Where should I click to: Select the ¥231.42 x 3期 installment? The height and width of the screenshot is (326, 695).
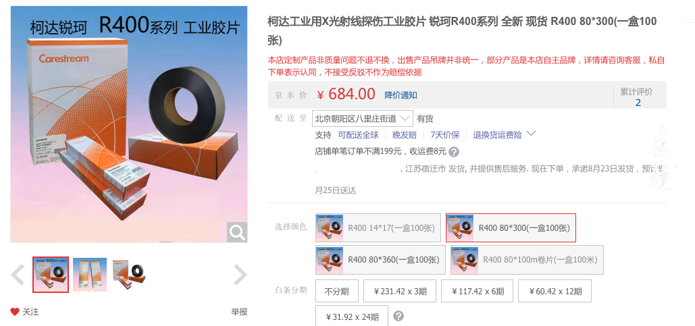(400, 291)
